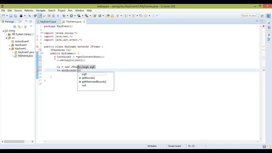Toggle Mark Occurrences highlighter toolbar button
272x153 pixels.
pos(40,16)
